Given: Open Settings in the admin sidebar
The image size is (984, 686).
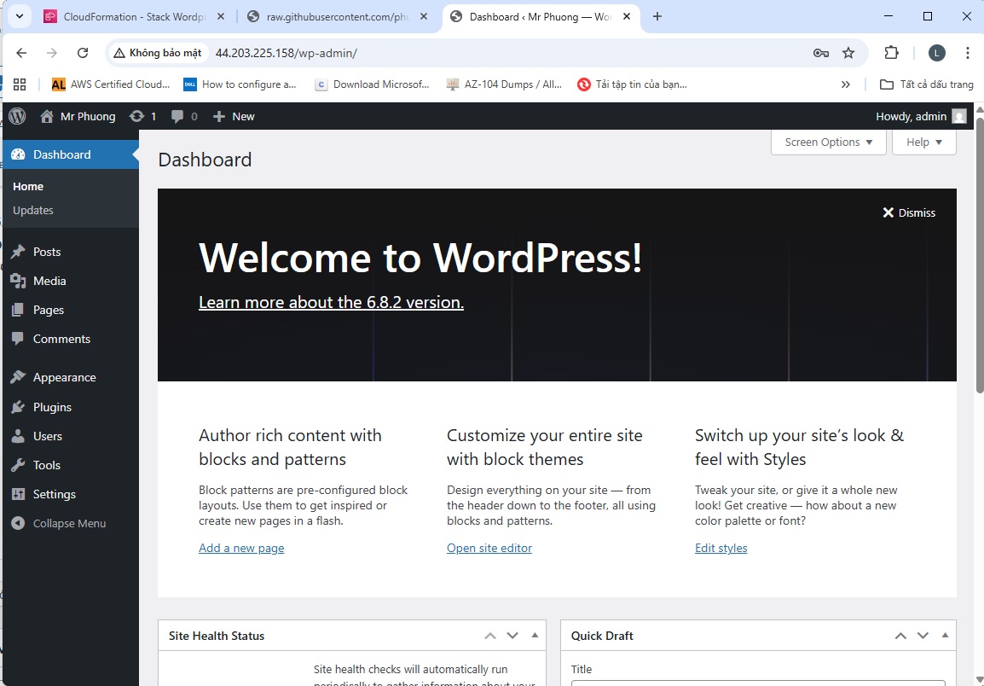Looking at the screenshot, I should click(54, 494).
